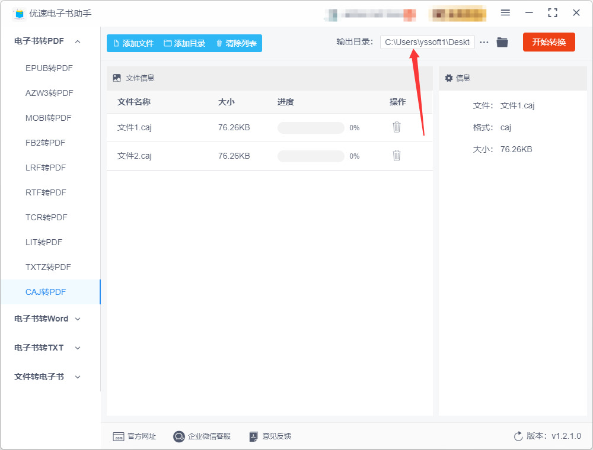Viewport: 593px width, 450px height.
Task: Expand the 电子书转Word section
Action: click(47, 319)
